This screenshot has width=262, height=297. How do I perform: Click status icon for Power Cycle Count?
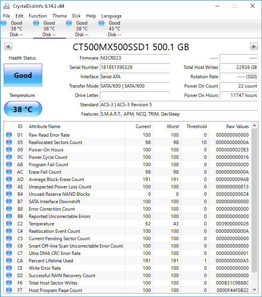click(x=9, y=157)
